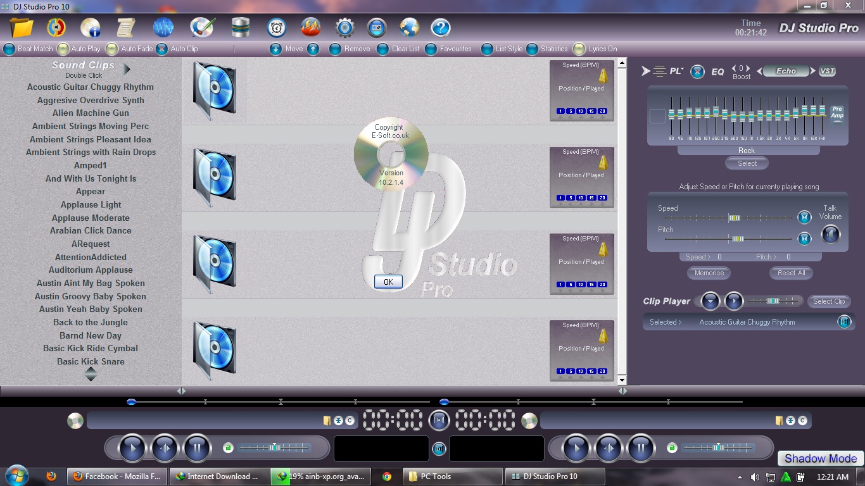Open the blue waveform globe icon
This screenshot has height=486, width=865.
[163, 28]
